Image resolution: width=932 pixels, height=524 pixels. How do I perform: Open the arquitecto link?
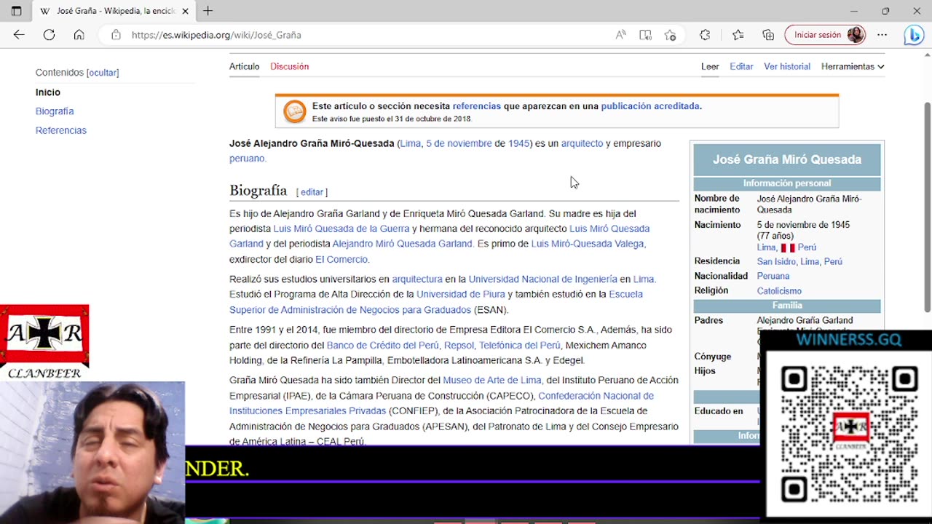pos(582,143)
